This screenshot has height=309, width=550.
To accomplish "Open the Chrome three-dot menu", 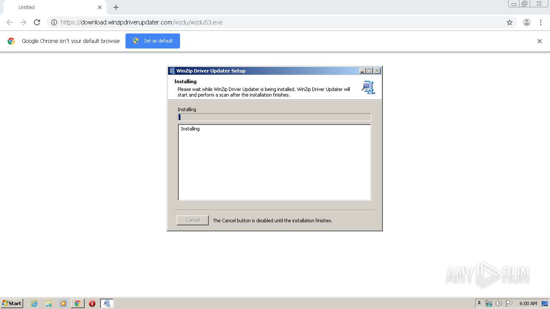I will point(541,22).
